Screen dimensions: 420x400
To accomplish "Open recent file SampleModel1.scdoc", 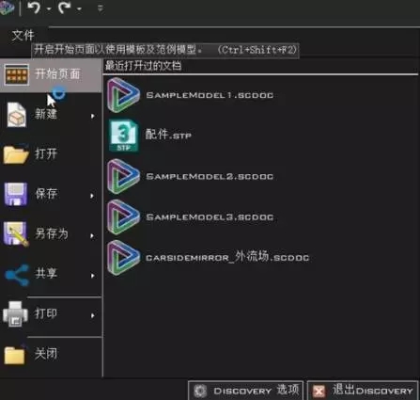I will click(x=190, y=95).
